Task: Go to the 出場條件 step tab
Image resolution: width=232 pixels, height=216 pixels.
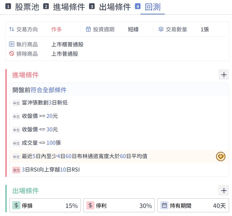Action: point(110,7)
